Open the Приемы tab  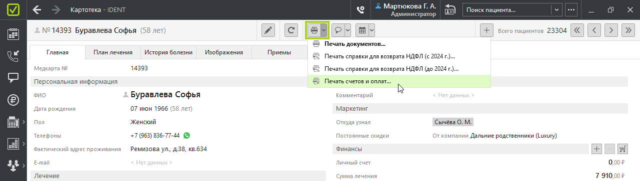click(279, 52)
